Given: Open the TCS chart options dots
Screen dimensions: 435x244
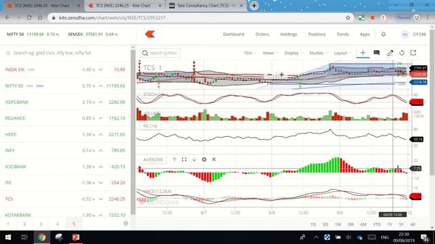Looking at the screenshot, I should (x=160, y=68).
